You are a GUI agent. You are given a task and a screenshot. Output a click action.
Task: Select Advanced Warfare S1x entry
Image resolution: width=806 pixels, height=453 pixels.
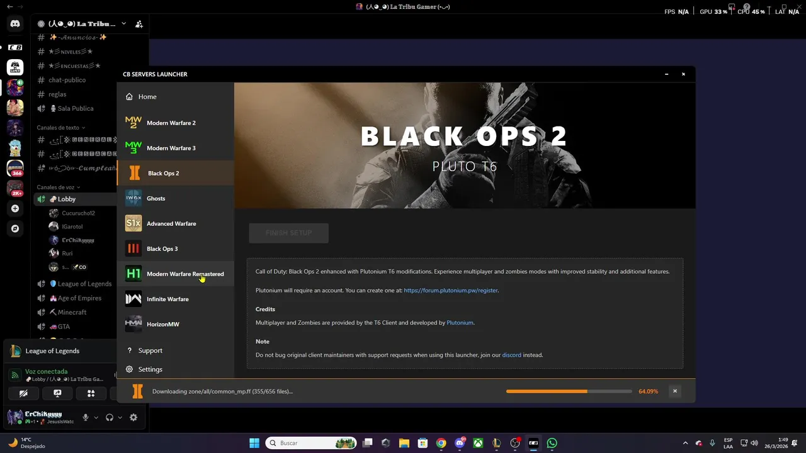click(175, 223)
